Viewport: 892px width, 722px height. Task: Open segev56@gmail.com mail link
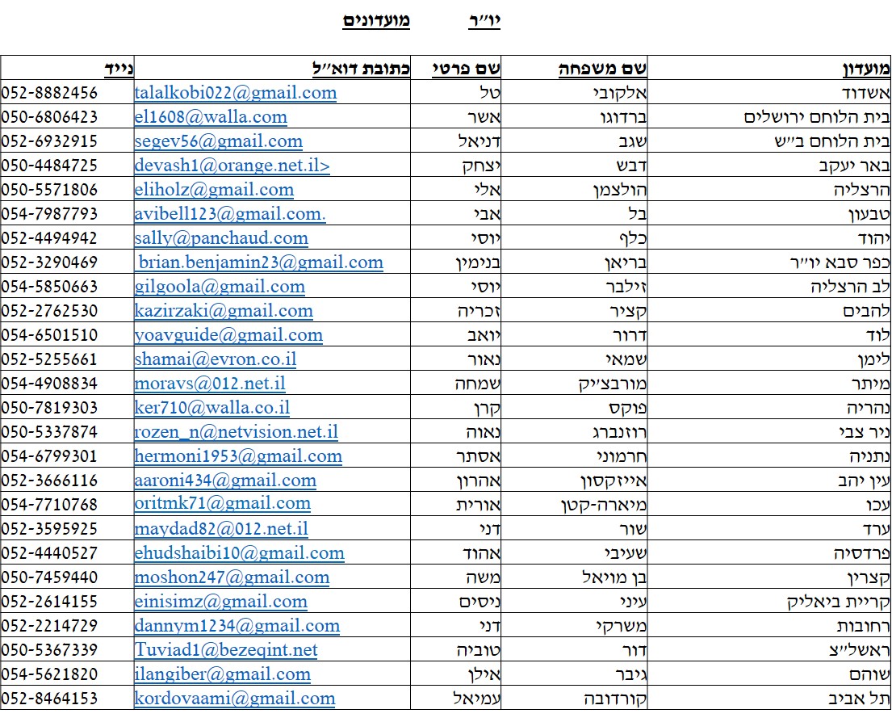pyautogui.click(x=219, y=141)
